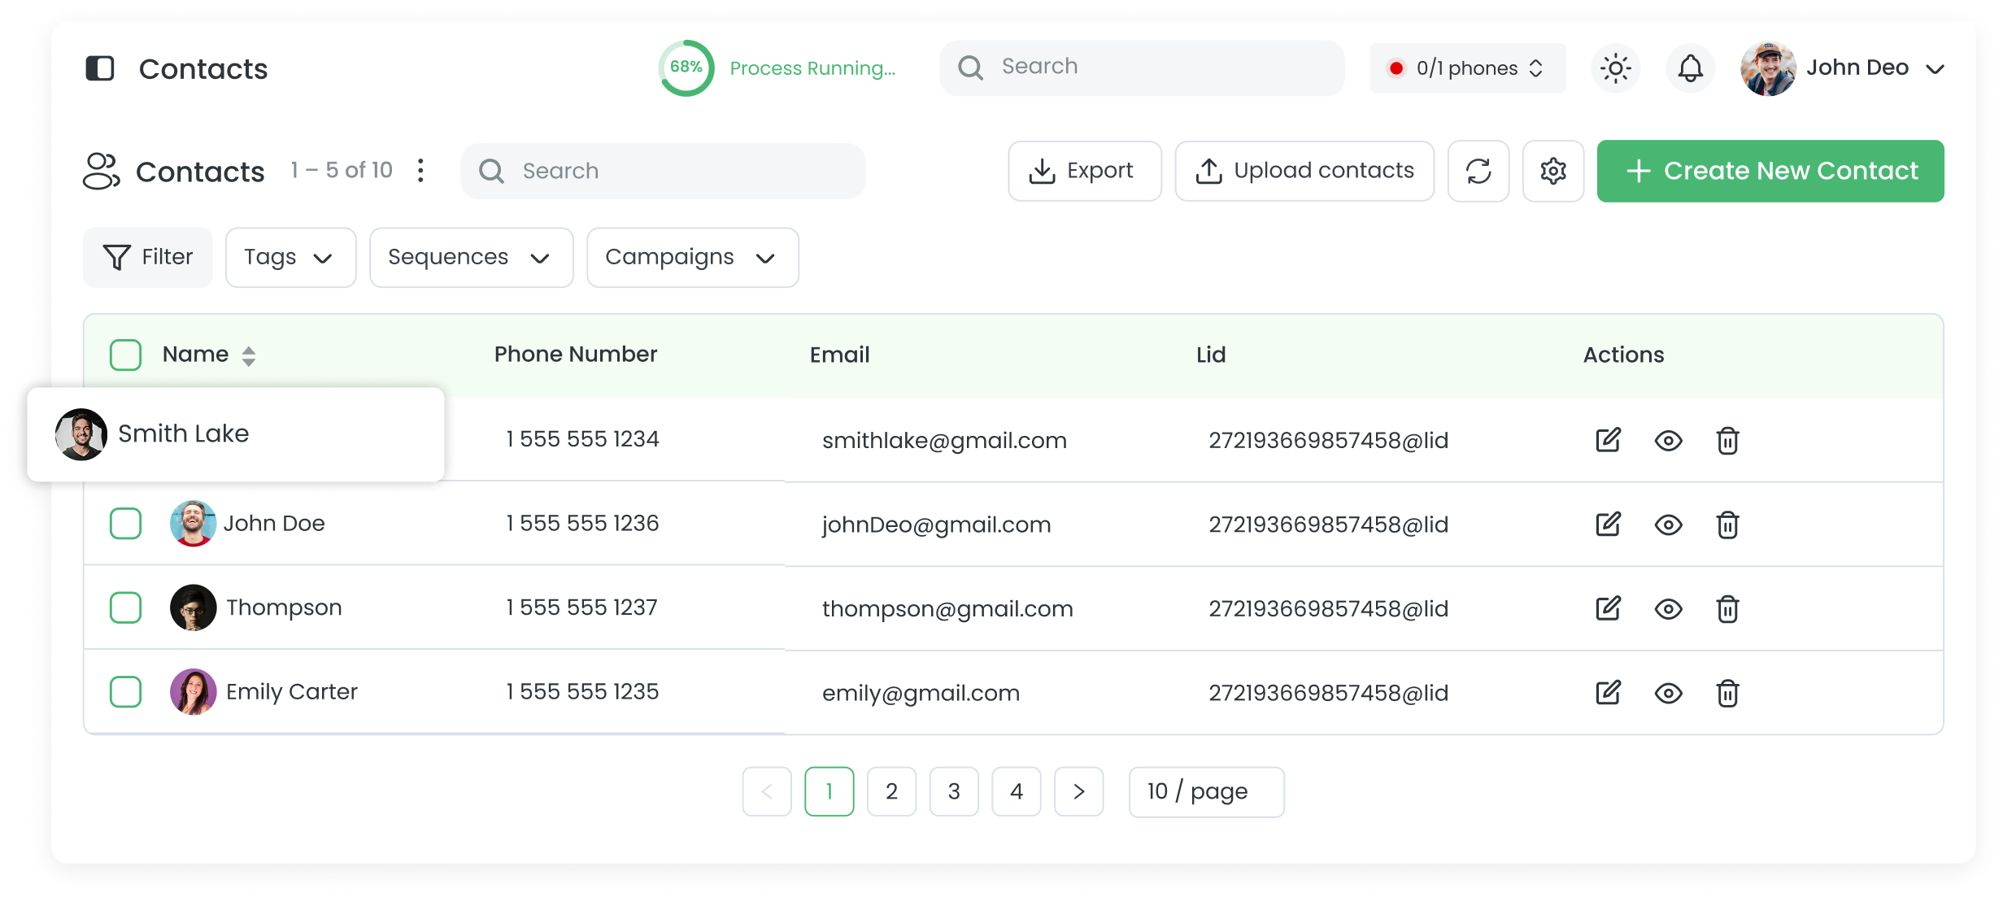
Task: Click the top global Search field
Action: tap(1142, 67)
